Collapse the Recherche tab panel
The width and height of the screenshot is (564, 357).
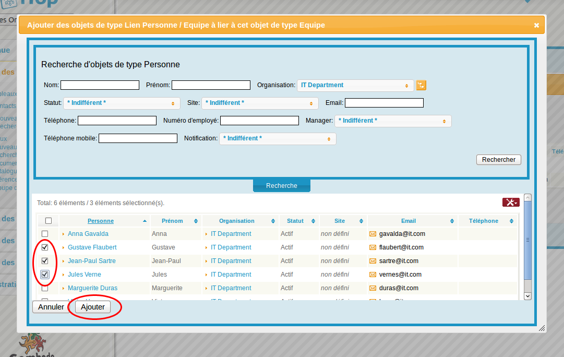click(x=281, y=186)
